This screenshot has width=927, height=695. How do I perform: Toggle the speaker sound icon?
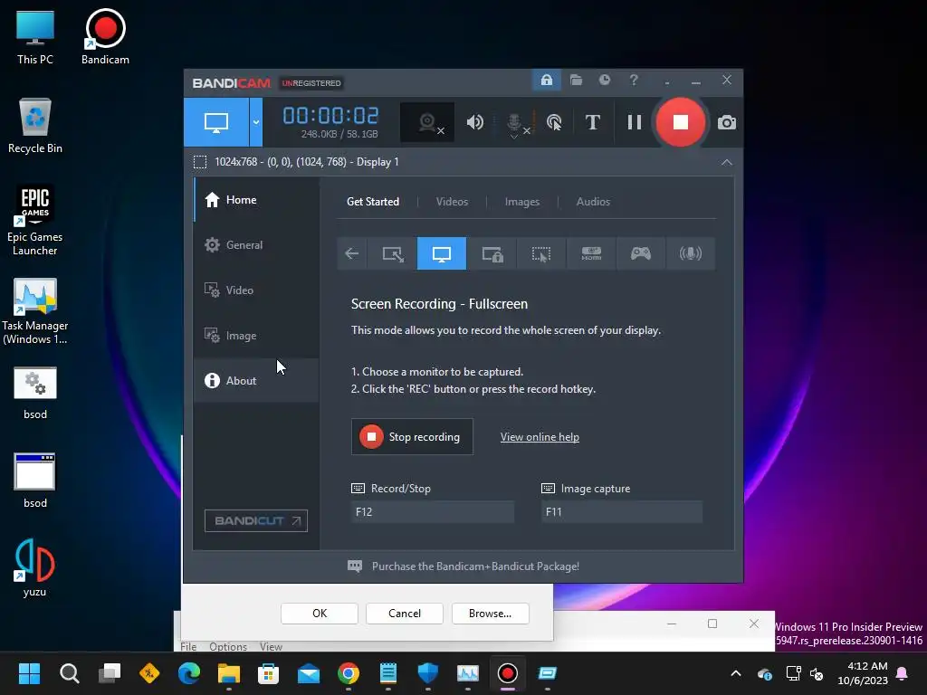point(474,122)
